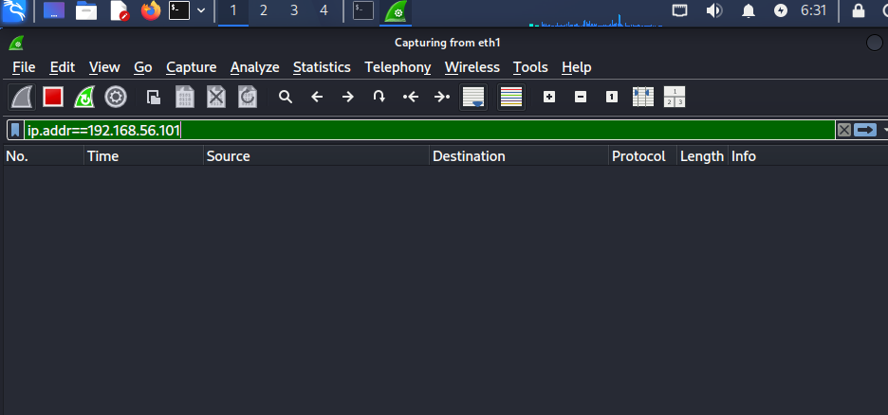Viewport: 888px width, 415px height.
Task: Open a capture file icon
Action: point(154,98)
